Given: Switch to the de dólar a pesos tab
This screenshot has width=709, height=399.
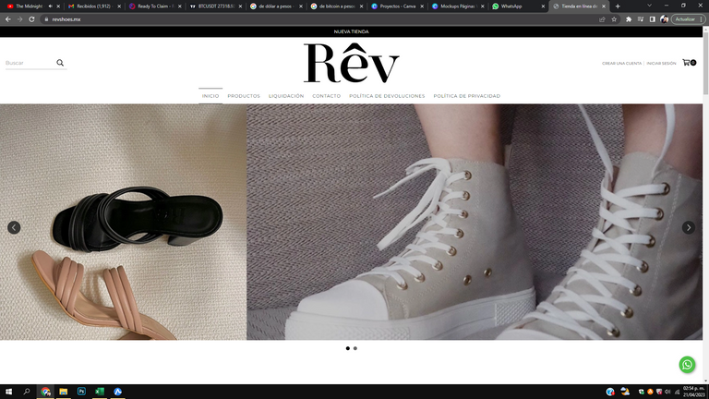Looking at the screenshot, I should click(x=276, y=6).
